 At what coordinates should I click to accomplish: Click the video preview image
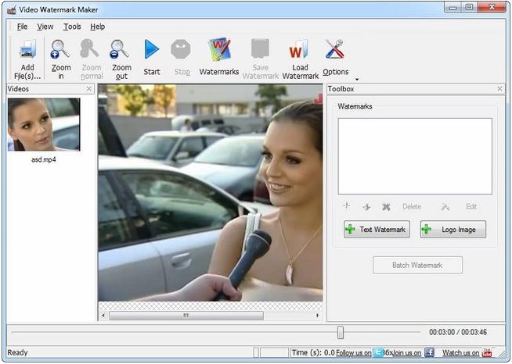point(211,193)
